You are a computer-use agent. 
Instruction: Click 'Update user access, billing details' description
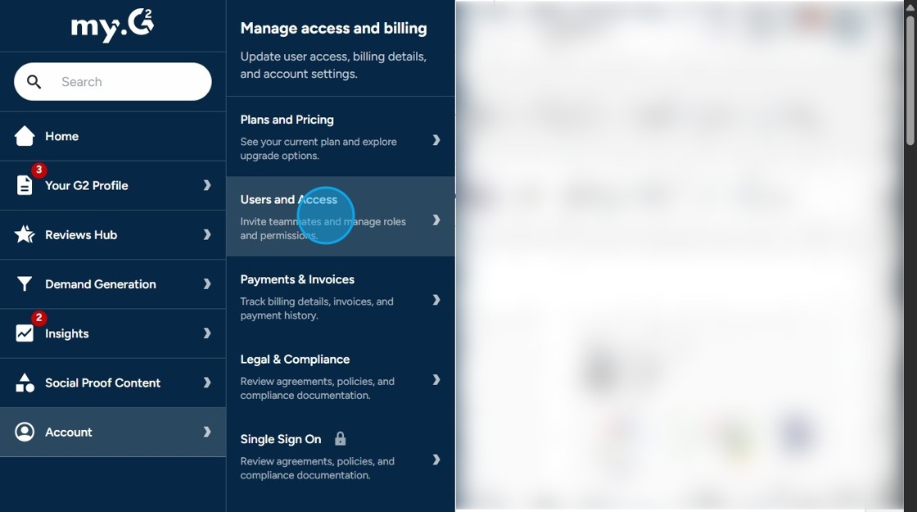[x=333, y=65]
